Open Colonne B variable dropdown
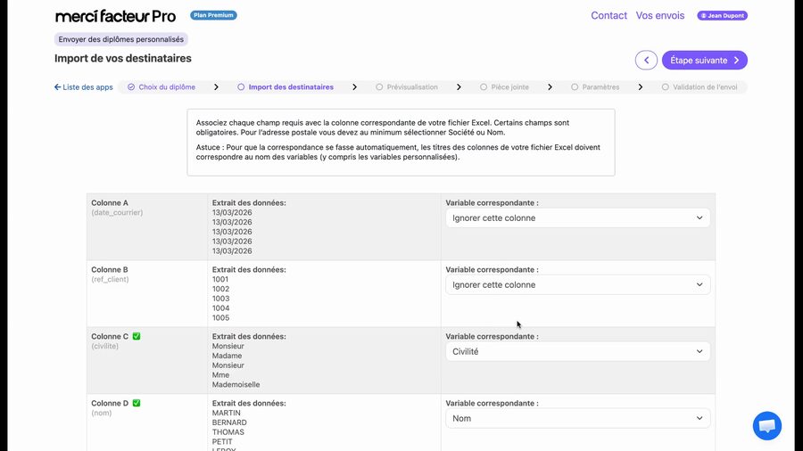 point(577,285)
